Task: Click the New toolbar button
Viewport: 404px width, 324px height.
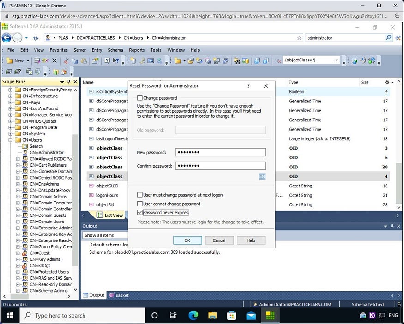Action: [x=15, y=61]
